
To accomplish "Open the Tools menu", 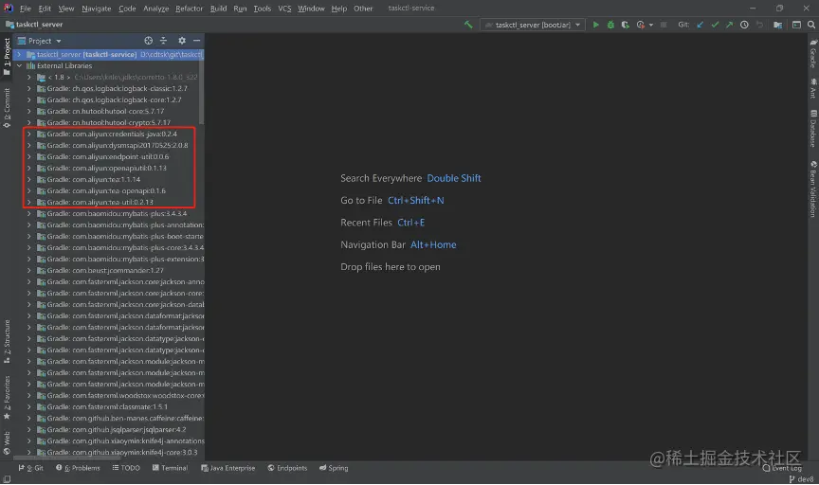I will (263, 9).
